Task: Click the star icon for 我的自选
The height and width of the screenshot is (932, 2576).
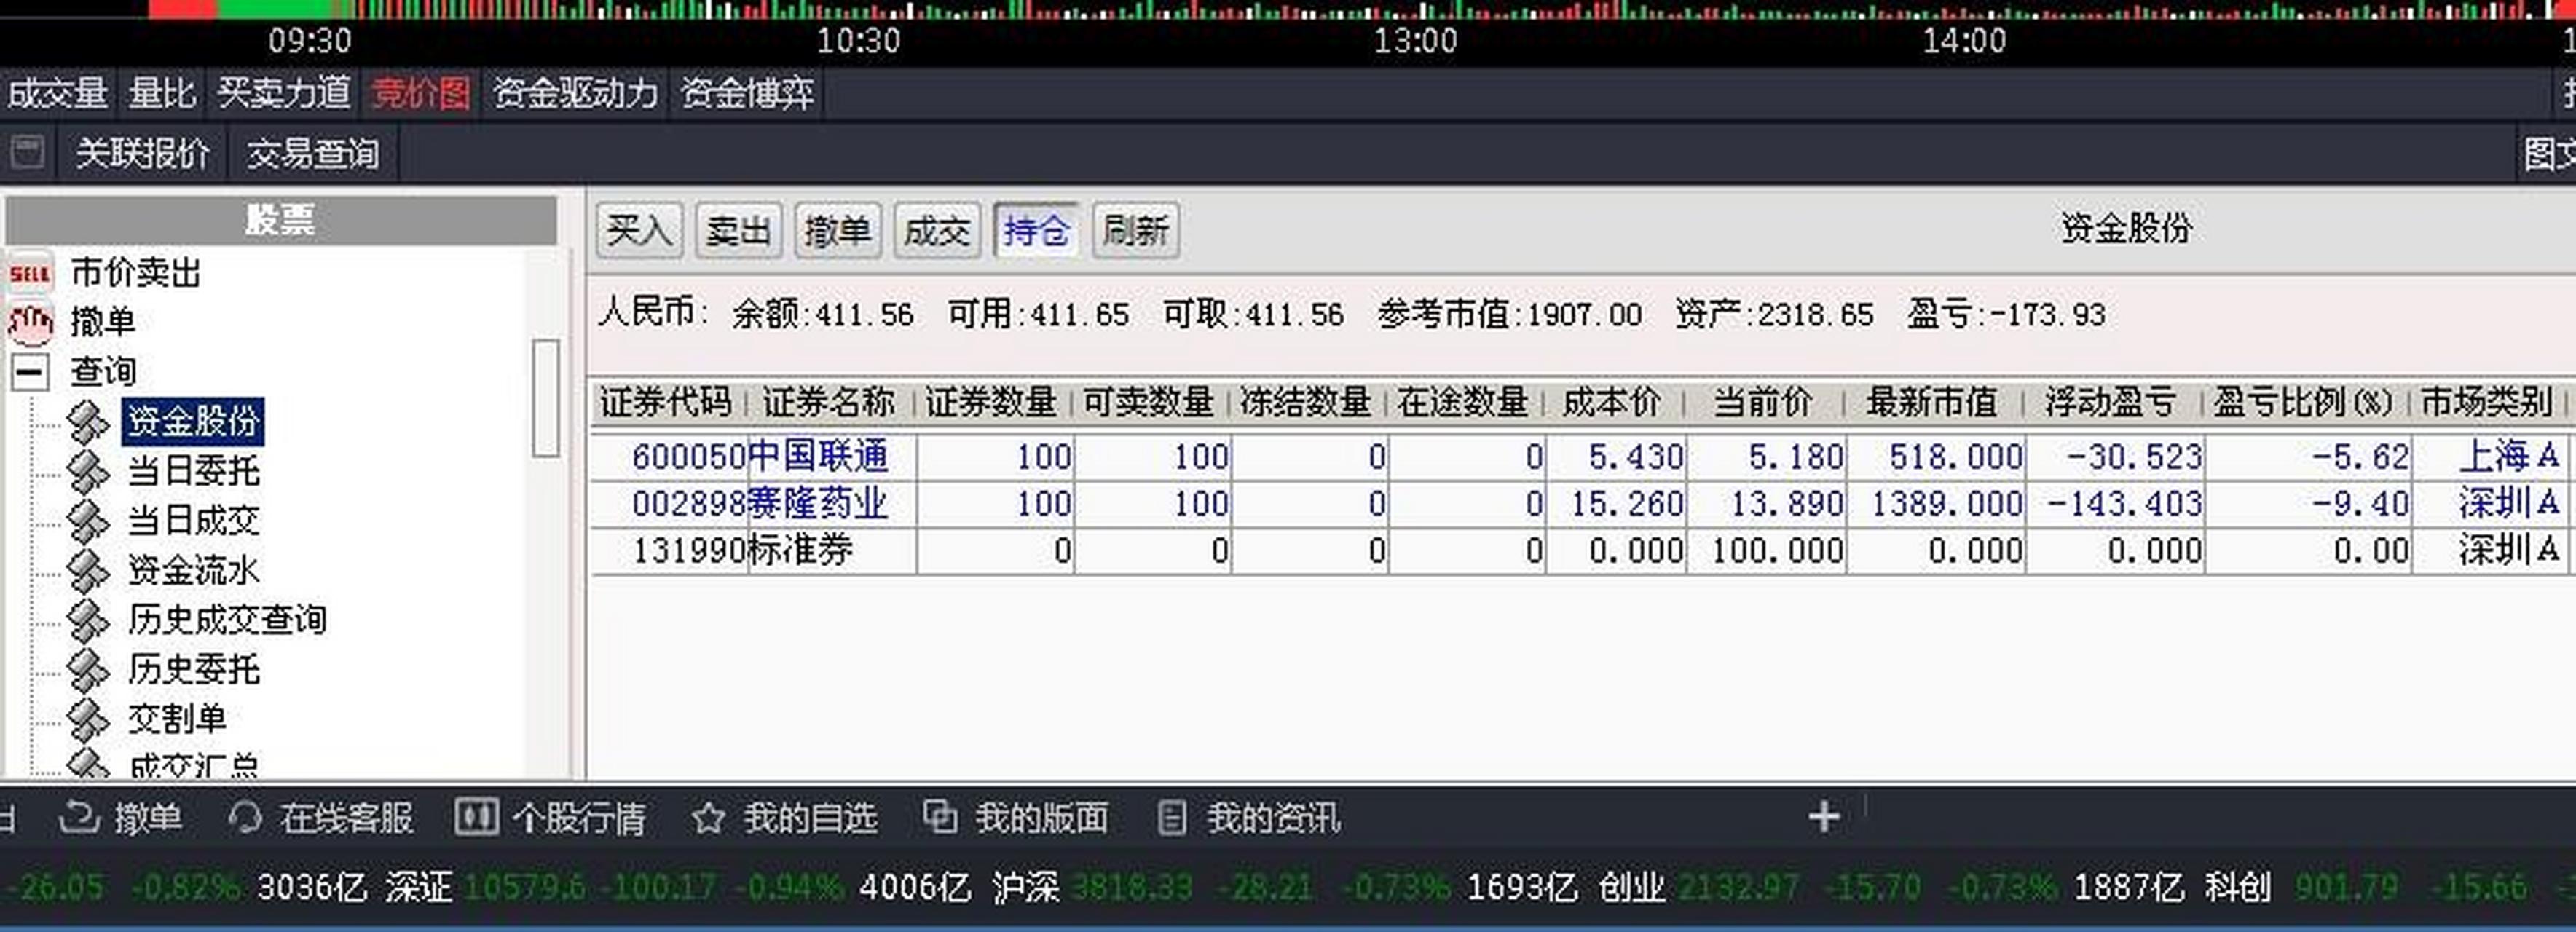Action: point(708,818)
